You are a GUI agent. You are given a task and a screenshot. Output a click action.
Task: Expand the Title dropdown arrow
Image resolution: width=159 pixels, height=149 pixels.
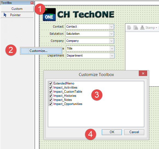[112, 48]
